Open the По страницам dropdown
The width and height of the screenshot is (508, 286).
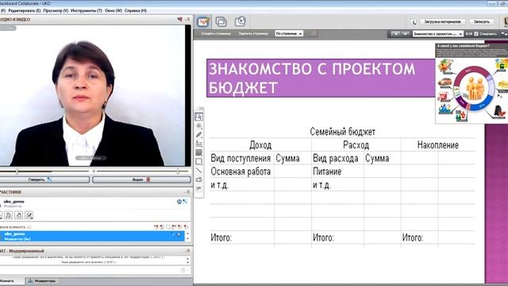289,33
